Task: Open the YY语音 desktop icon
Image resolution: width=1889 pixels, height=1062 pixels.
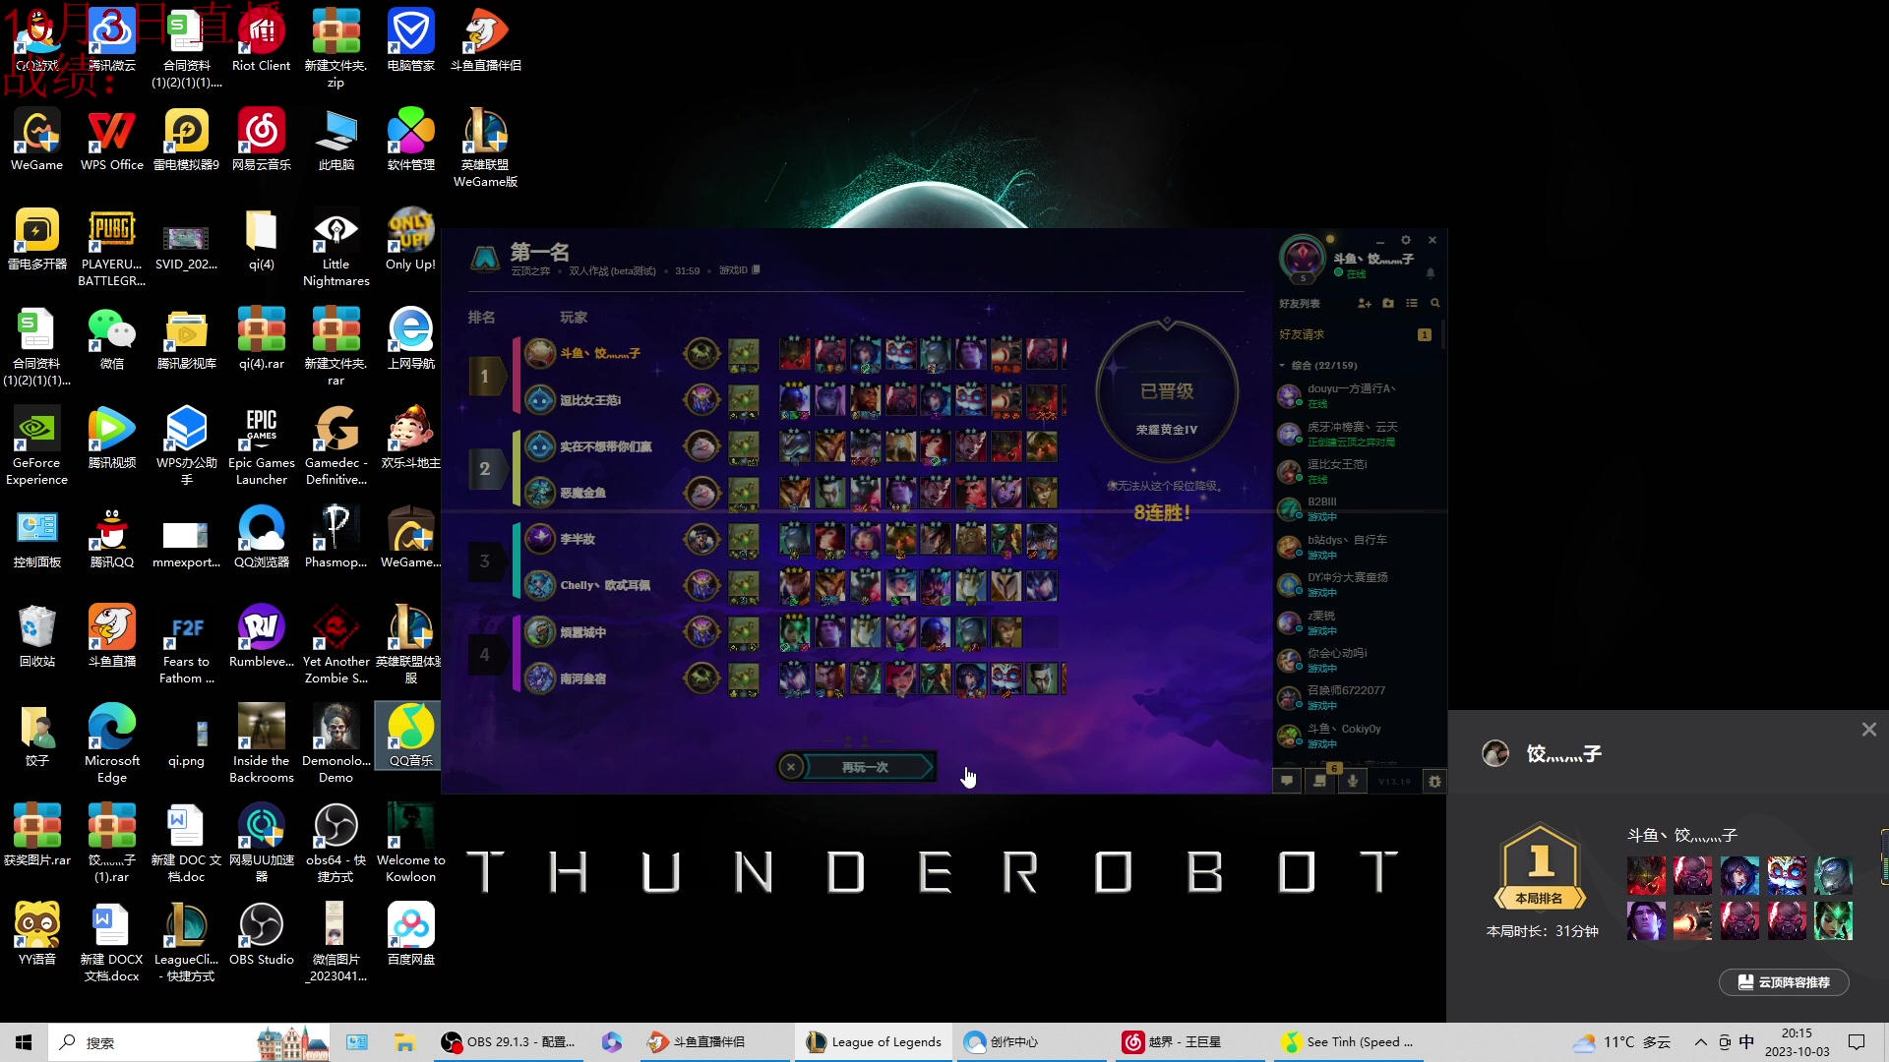Action: pyautogui.click(x=36, y=935)
